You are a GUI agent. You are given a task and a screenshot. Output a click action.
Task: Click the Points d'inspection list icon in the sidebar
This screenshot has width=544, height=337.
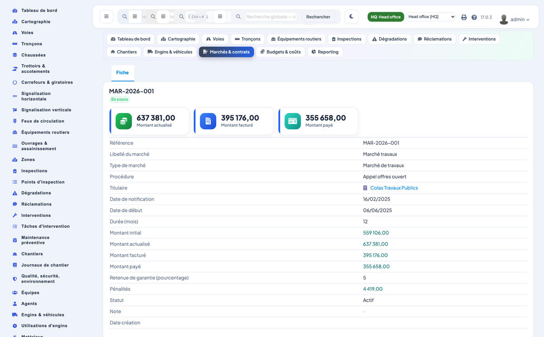(x=15, y=182)
